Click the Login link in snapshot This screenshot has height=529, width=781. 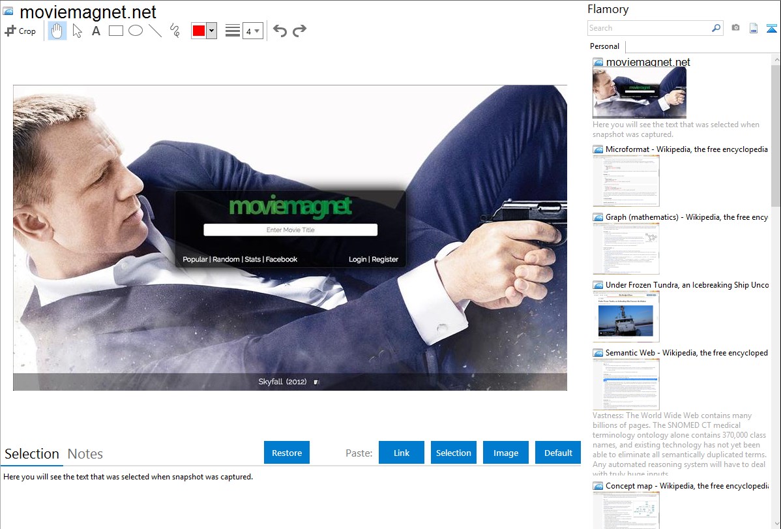coord(358,259)
